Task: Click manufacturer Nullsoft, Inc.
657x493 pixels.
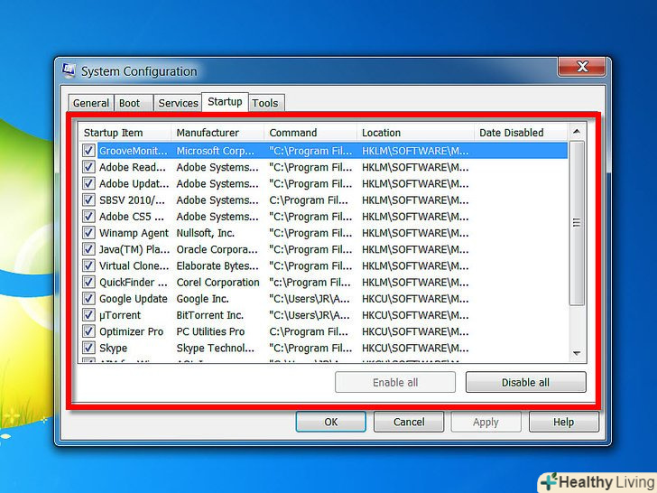Action: (206, 233)
